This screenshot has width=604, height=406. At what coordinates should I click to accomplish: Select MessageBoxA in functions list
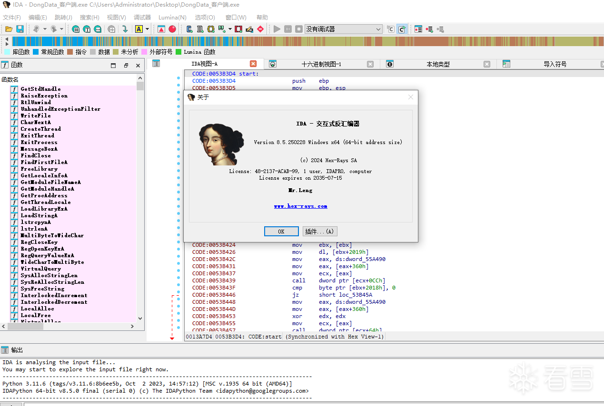click(x=39, y=149)
